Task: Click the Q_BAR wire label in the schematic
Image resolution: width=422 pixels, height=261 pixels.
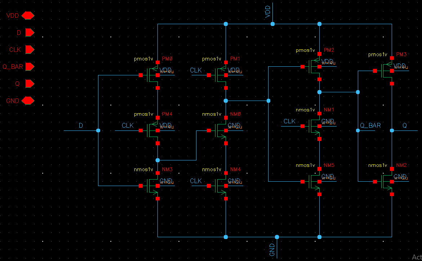Action: (370, 125)
